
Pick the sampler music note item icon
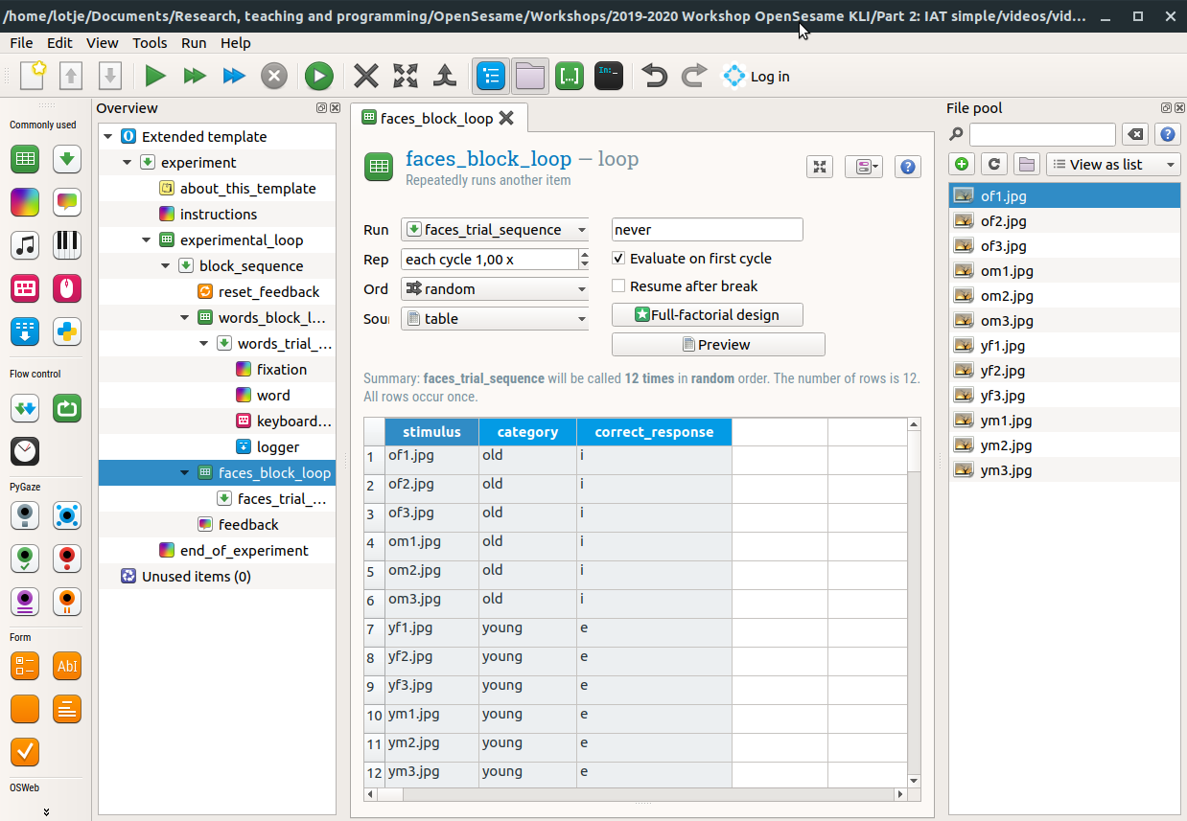pos(25,244)
